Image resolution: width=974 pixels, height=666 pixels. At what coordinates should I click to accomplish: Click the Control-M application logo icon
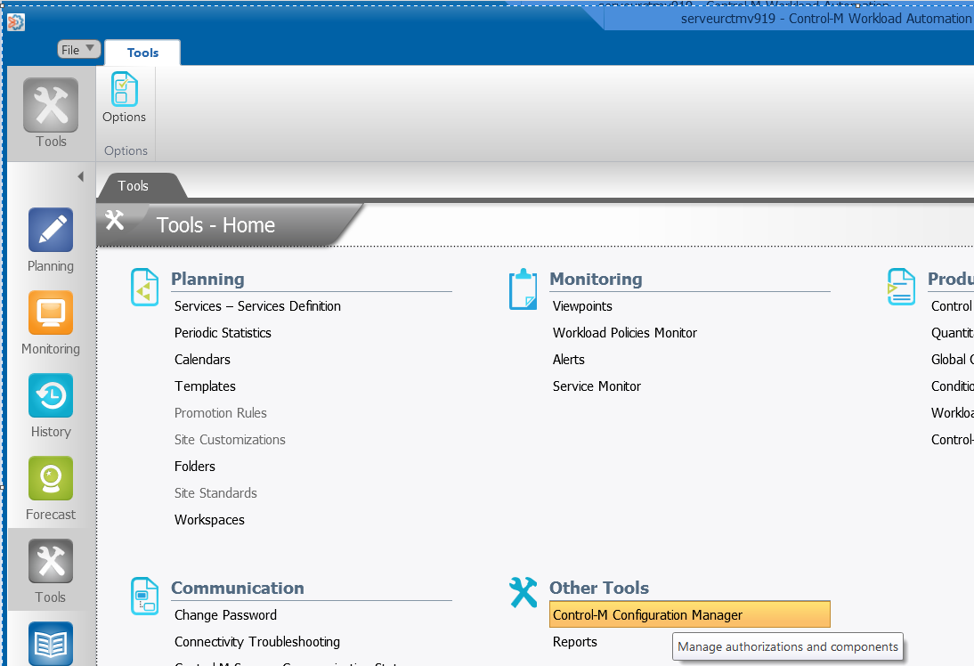click(x=15, y=22)
